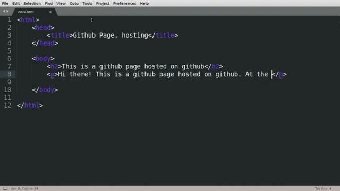Click line number 2 in gutter
This screenshot has width=340, height=191.
10,28
